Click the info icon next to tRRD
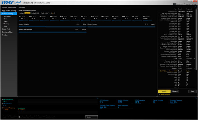 75,16
